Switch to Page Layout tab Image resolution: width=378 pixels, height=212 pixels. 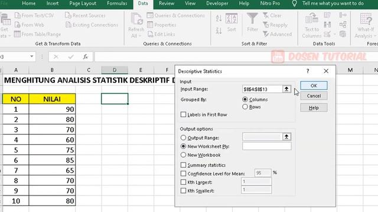click(x=83, y=4)
